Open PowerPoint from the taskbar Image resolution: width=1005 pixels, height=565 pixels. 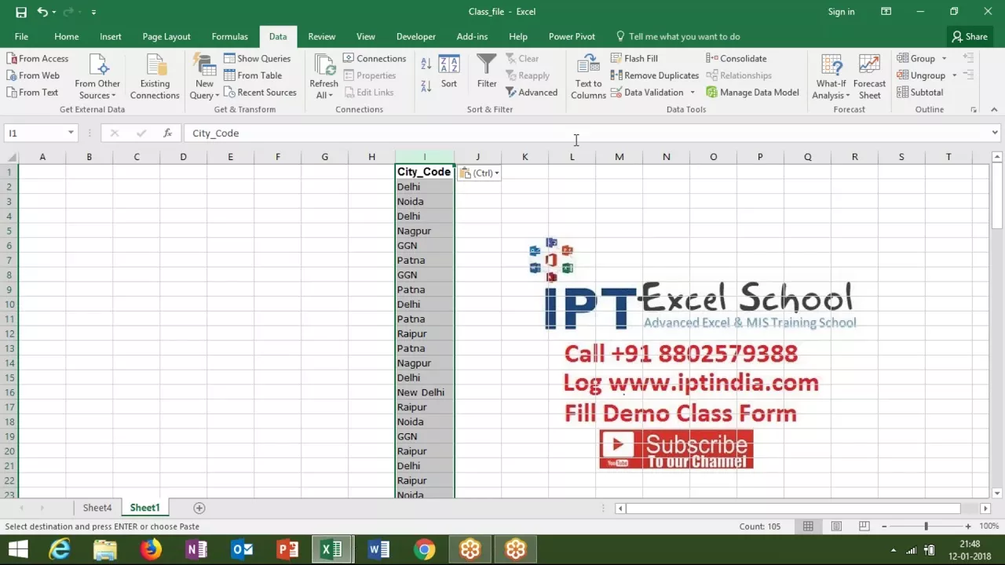click(x=287, y=549)
